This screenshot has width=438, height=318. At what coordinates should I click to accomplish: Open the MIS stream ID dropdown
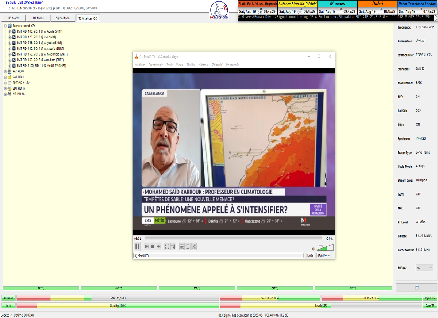[x=424, y=268]
